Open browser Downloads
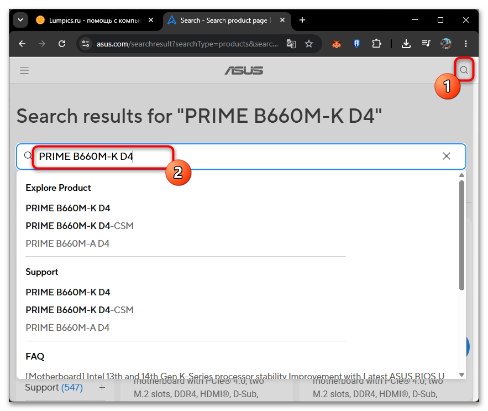This screenshot has width=488, height=411. click(x=406, y=44)
